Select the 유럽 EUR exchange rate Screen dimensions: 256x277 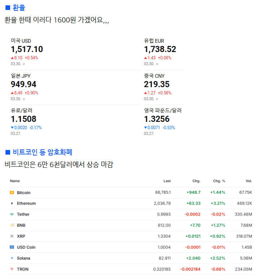point(160,49)
